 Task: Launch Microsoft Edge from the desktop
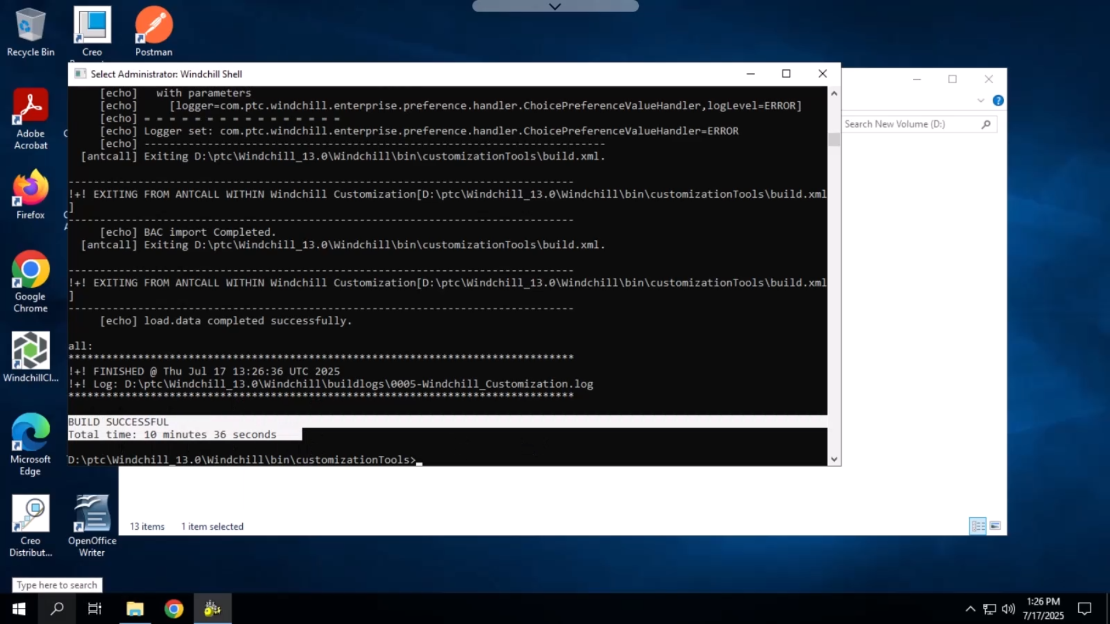coord(31,445)
